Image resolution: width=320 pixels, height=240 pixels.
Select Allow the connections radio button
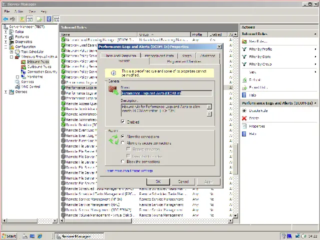click(122, 136)
